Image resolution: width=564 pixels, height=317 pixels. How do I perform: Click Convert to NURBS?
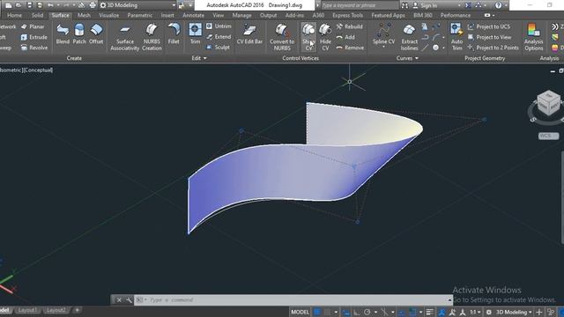282,37
